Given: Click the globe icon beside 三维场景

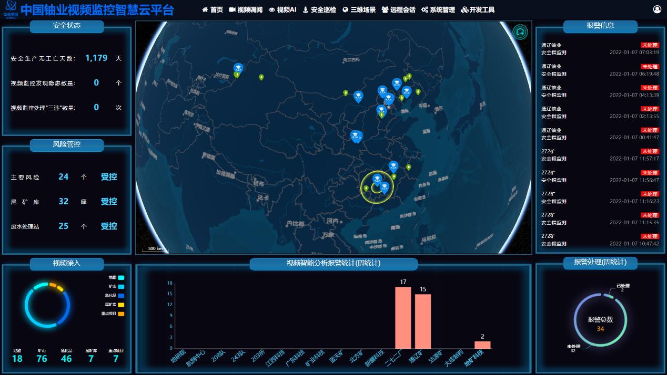Looking at the screenshot, I should tap(345, 9).
